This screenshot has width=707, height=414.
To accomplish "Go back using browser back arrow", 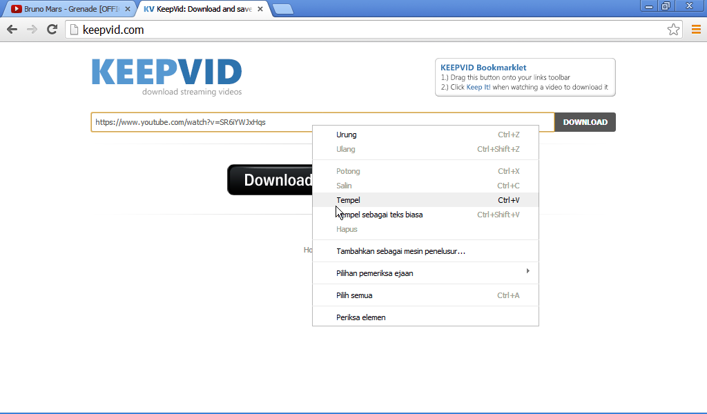I will [12, 30].
